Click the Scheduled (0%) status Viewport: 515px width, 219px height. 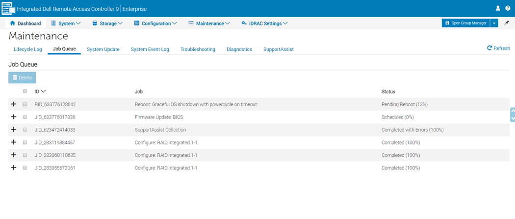[398, 117]
